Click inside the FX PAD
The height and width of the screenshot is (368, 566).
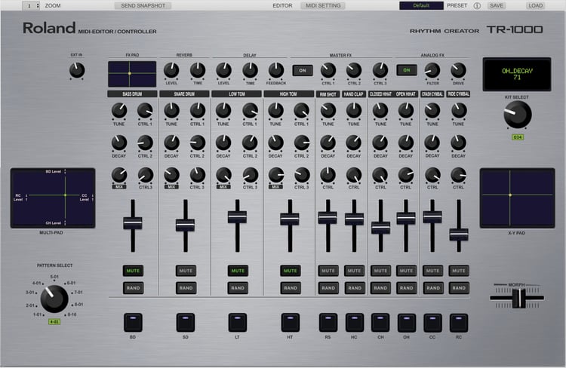tap(132, 74)
